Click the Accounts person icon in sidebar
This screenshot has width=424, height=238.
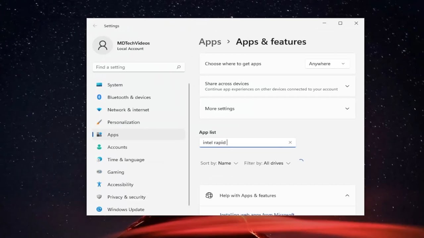(x=99, y=147)
